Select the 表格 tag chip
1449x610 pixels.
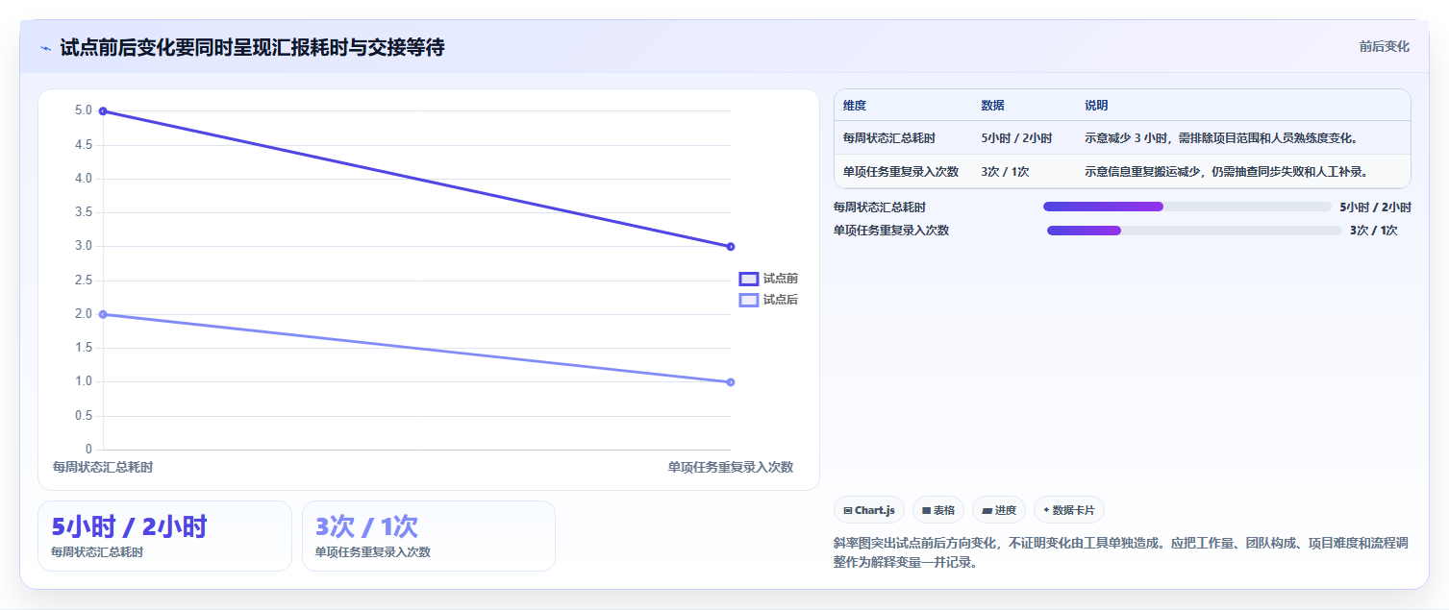(938, 510)
